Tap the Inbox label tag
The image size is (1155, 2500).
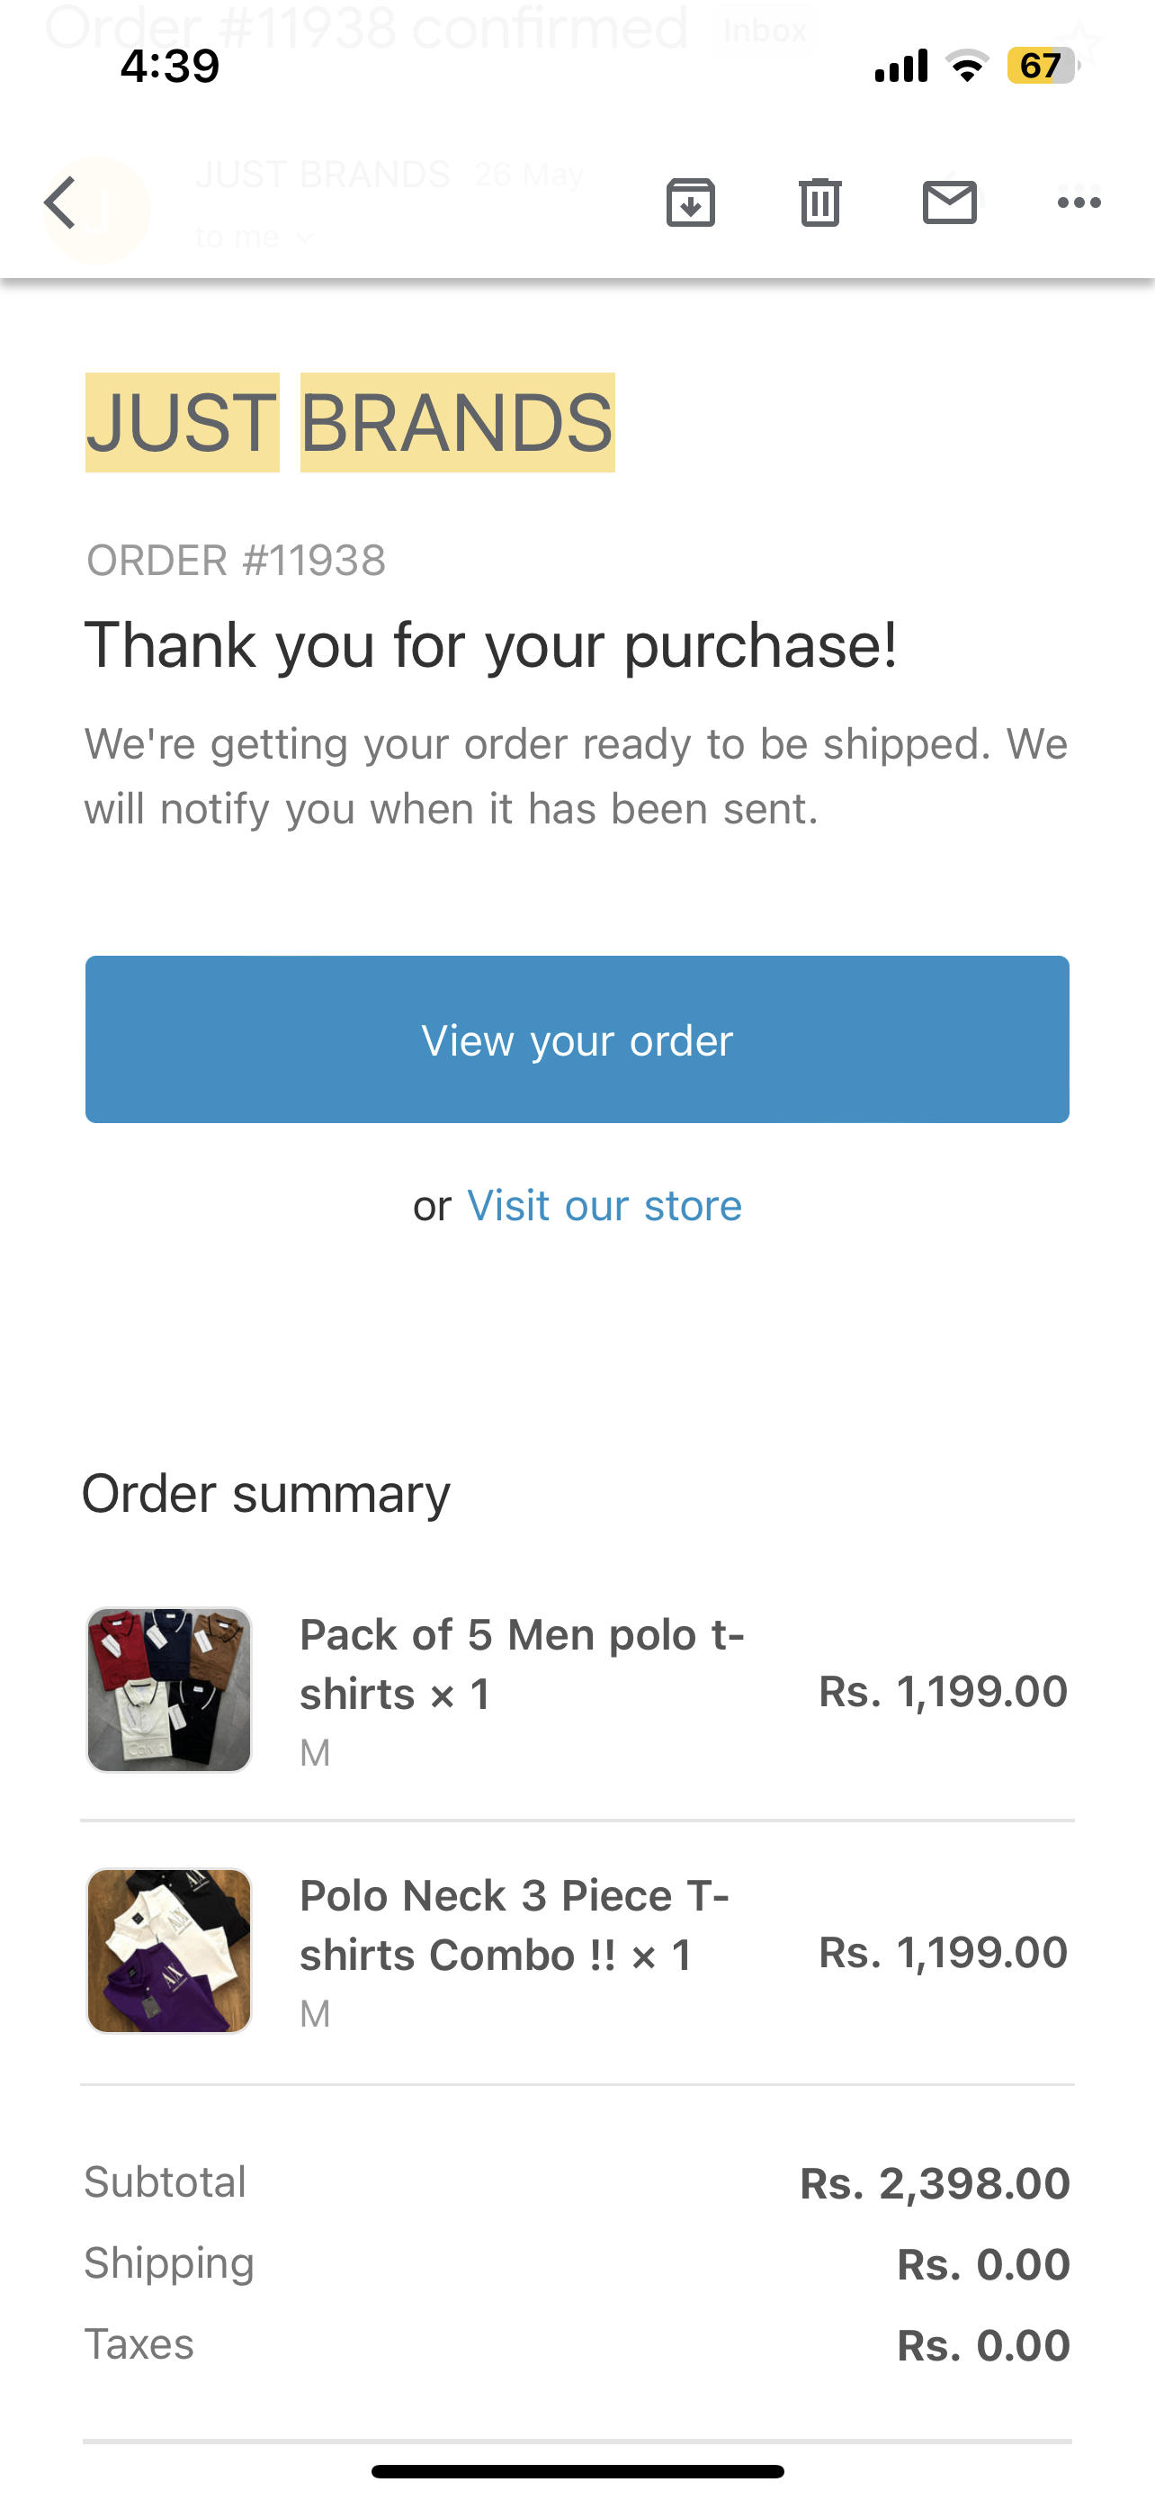(766, 31)
